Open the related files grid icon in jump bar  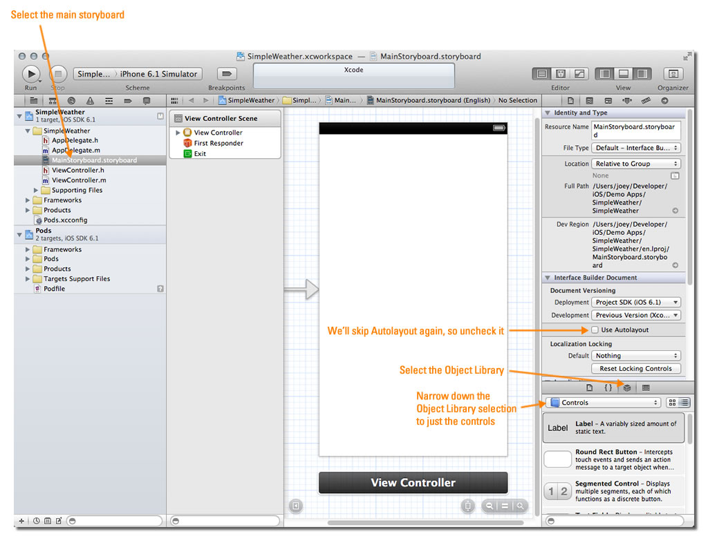pos(175,101)
